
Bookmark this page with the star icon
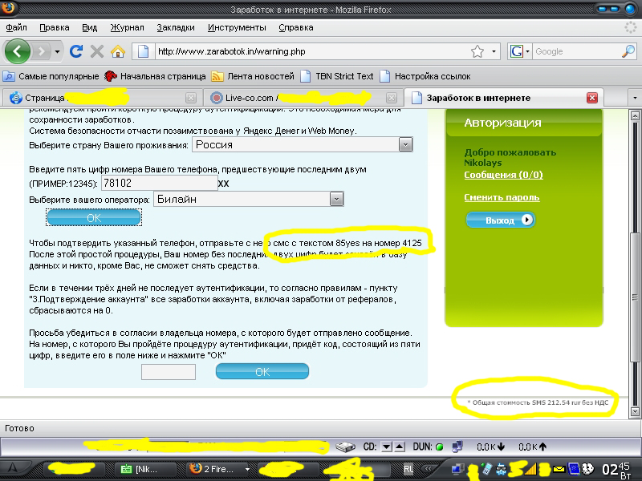click(x=477, y=51)
